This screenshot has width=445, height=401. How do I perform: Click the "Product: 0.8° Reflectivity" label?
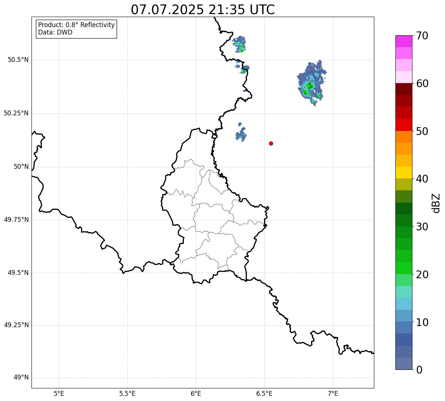click(77, 25)
